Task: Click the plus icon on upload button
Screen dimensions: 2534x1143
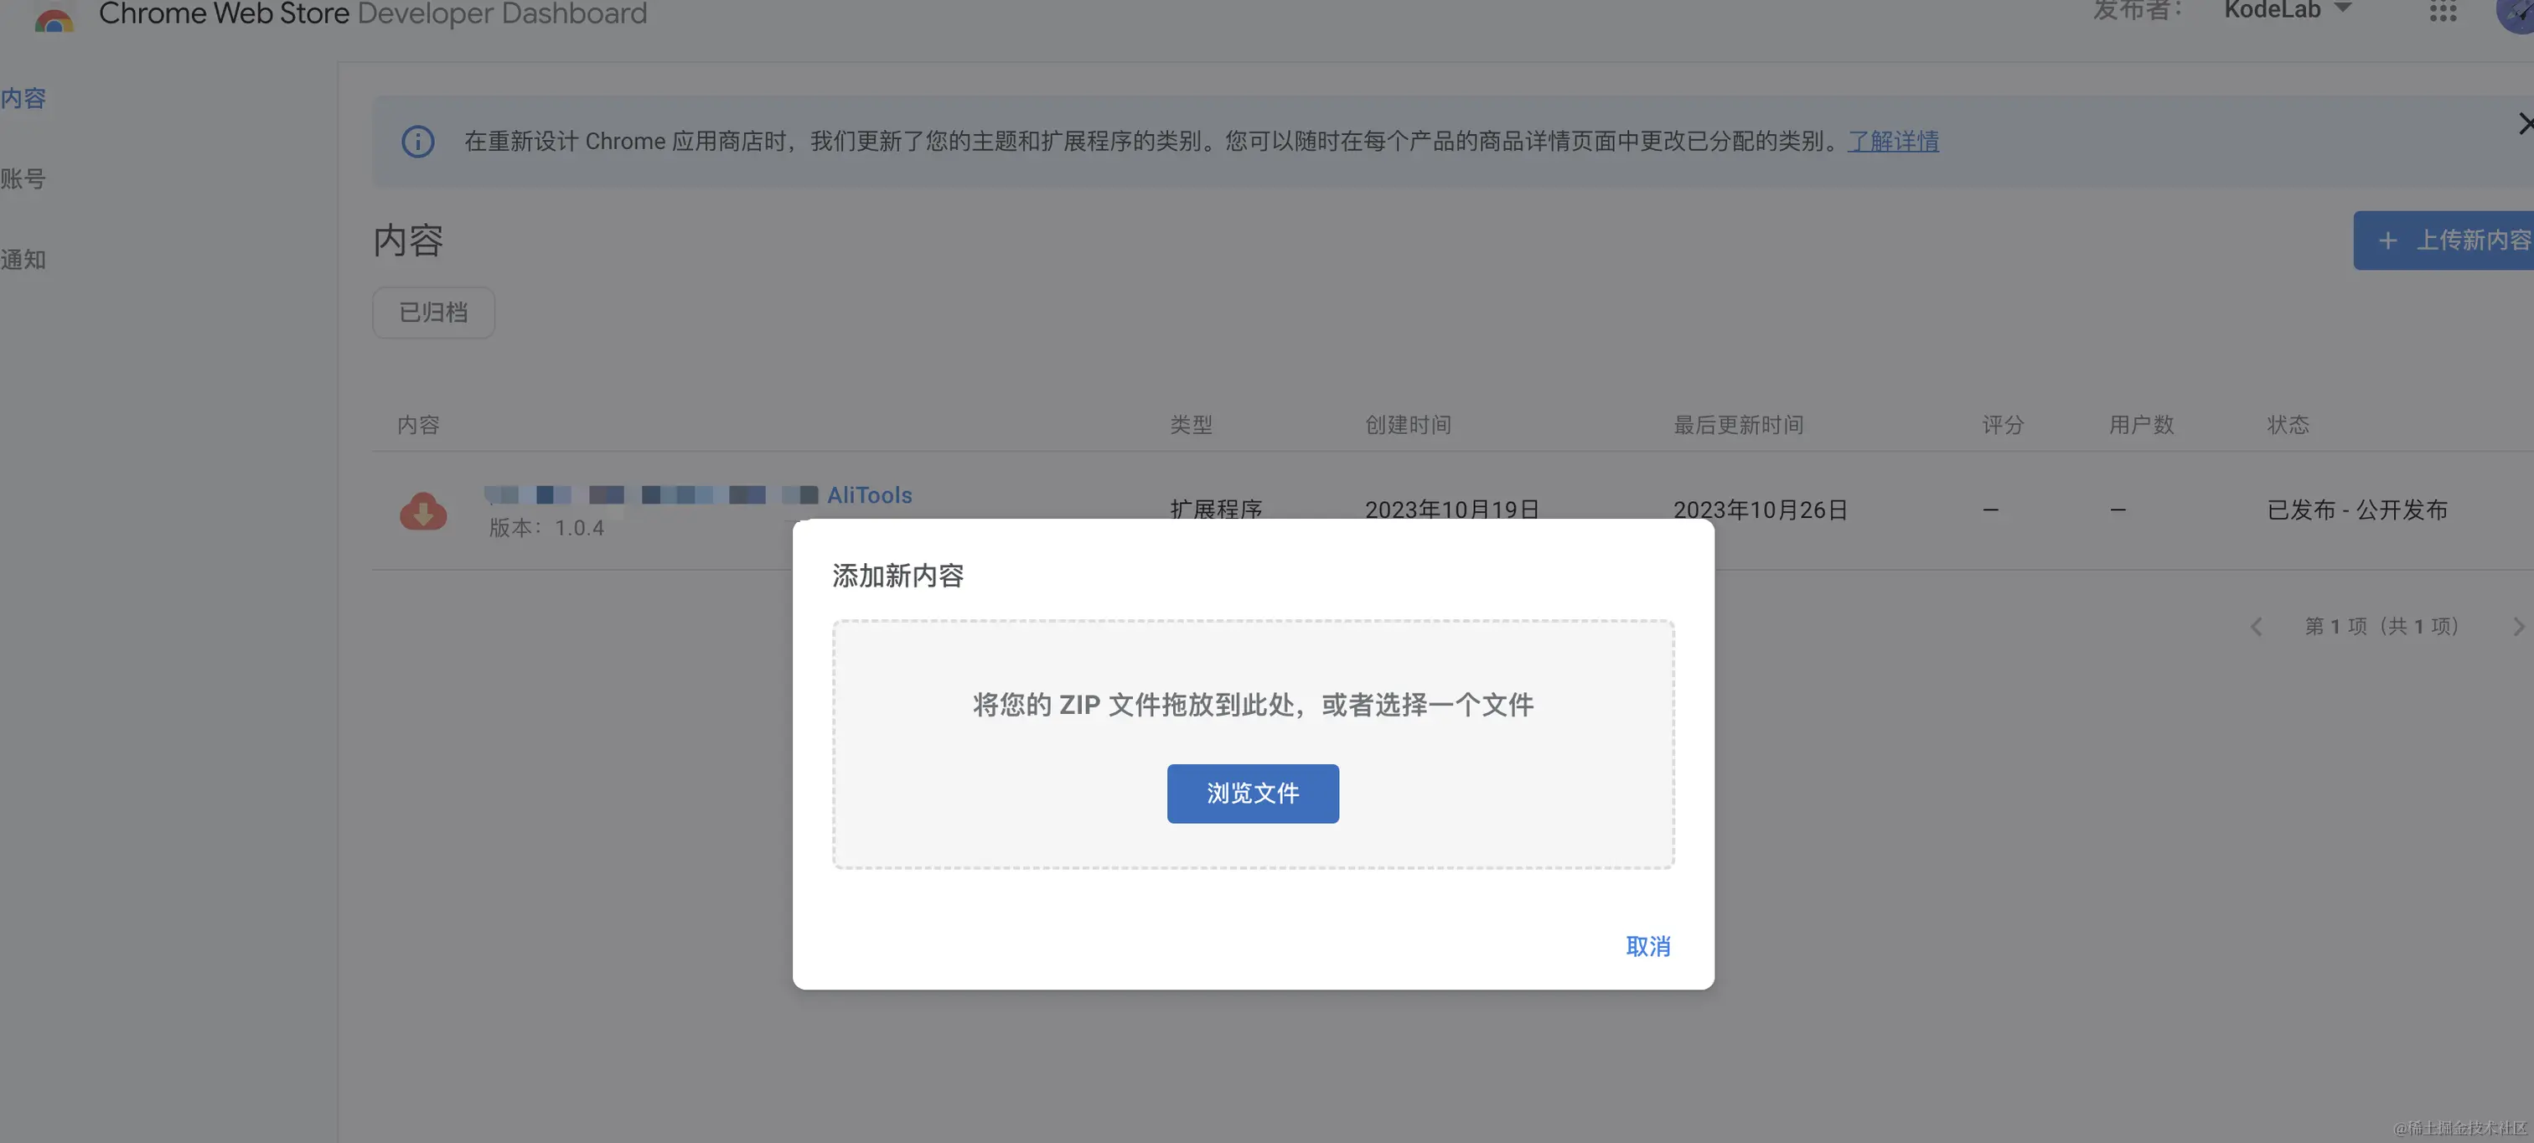Action: (2387, 240)
